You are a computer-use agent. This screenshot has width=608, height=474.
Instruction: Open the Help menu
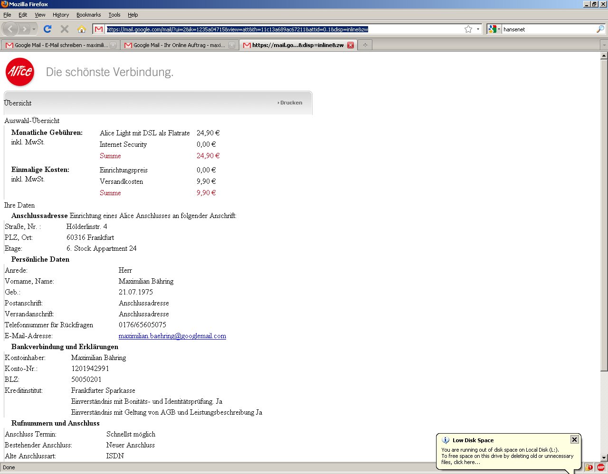tap(133, 15)
